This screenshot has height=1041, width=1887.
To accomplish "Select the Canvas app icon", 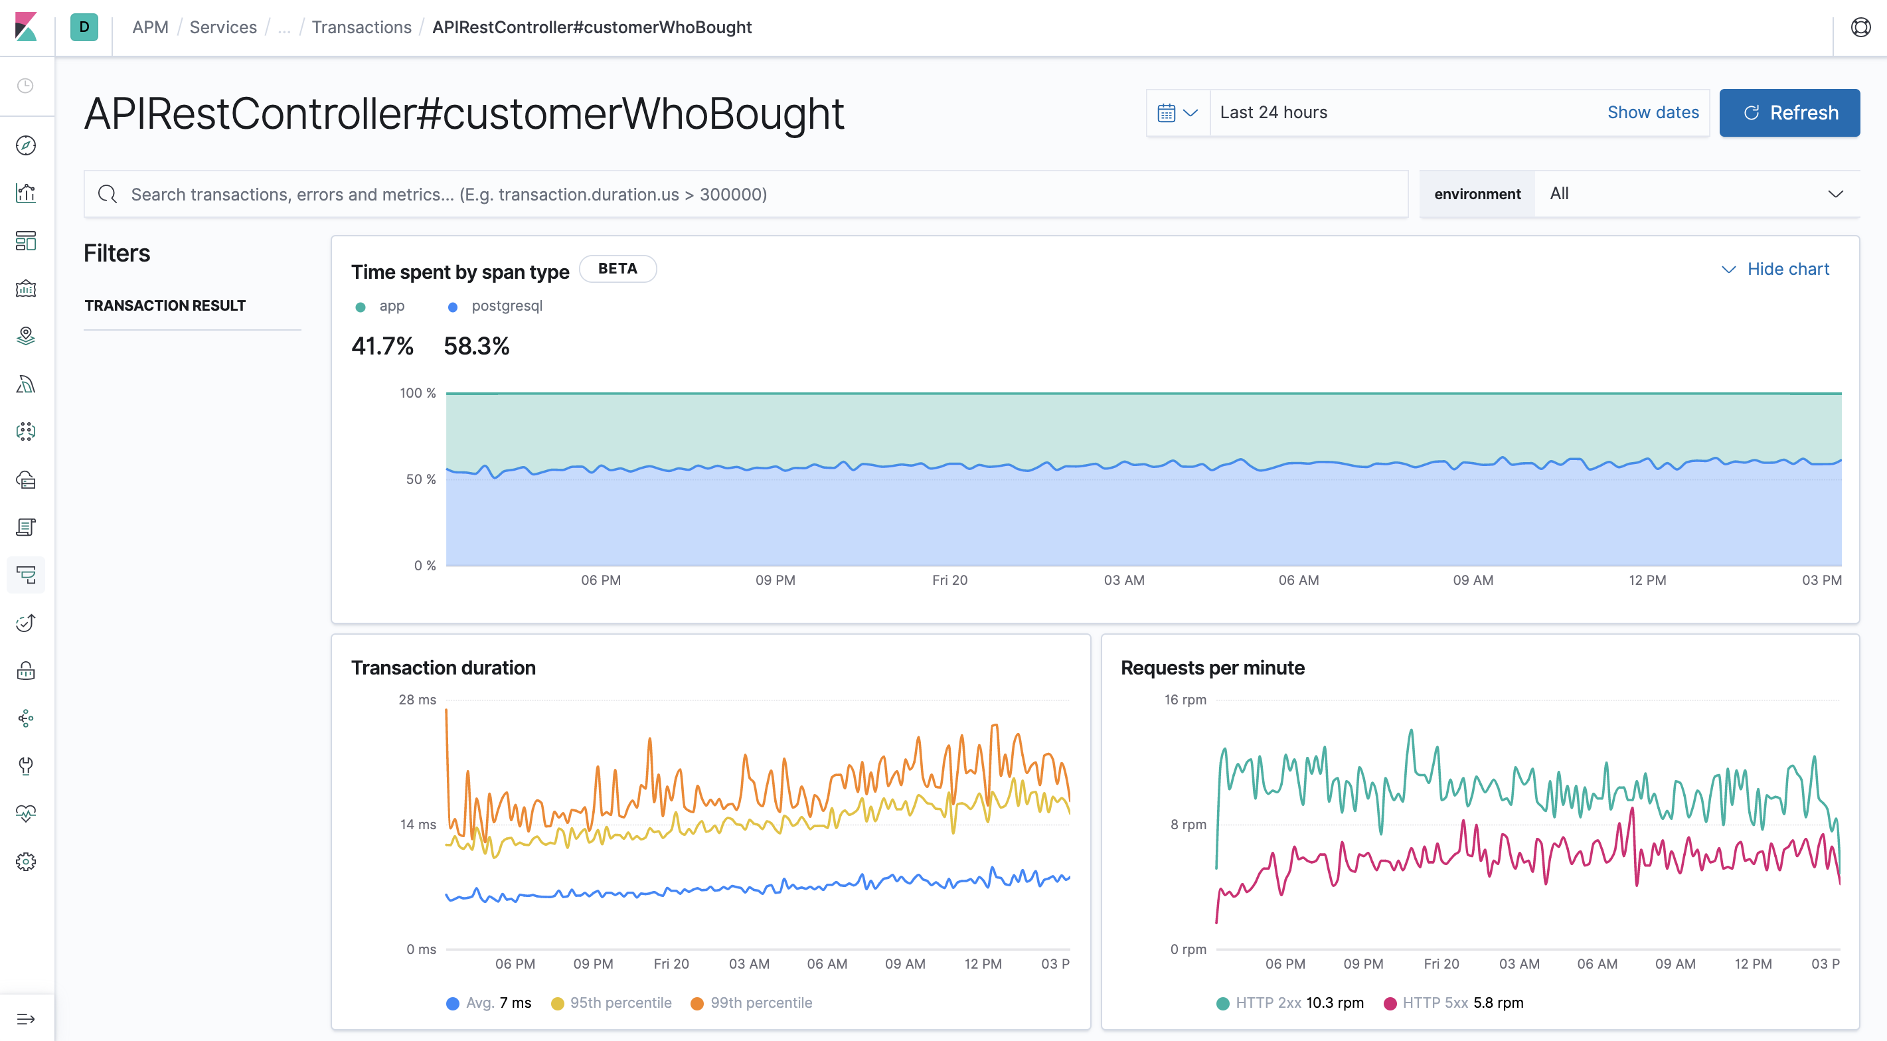I will (x=26, y=288).
